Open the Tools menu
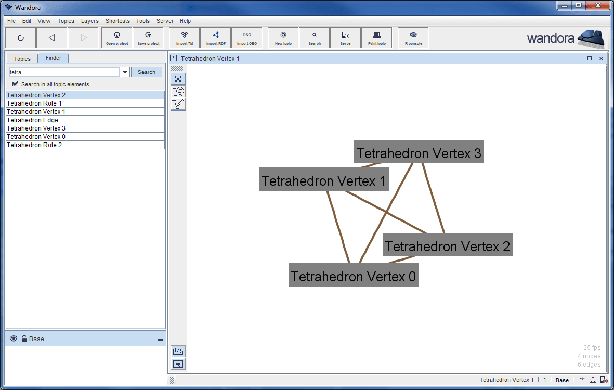 142,21
